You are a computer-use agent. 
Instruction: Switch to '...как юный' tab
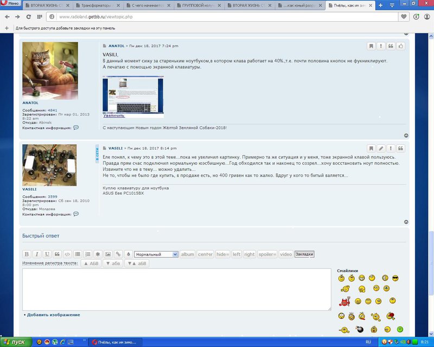click(x=301, y=5)
